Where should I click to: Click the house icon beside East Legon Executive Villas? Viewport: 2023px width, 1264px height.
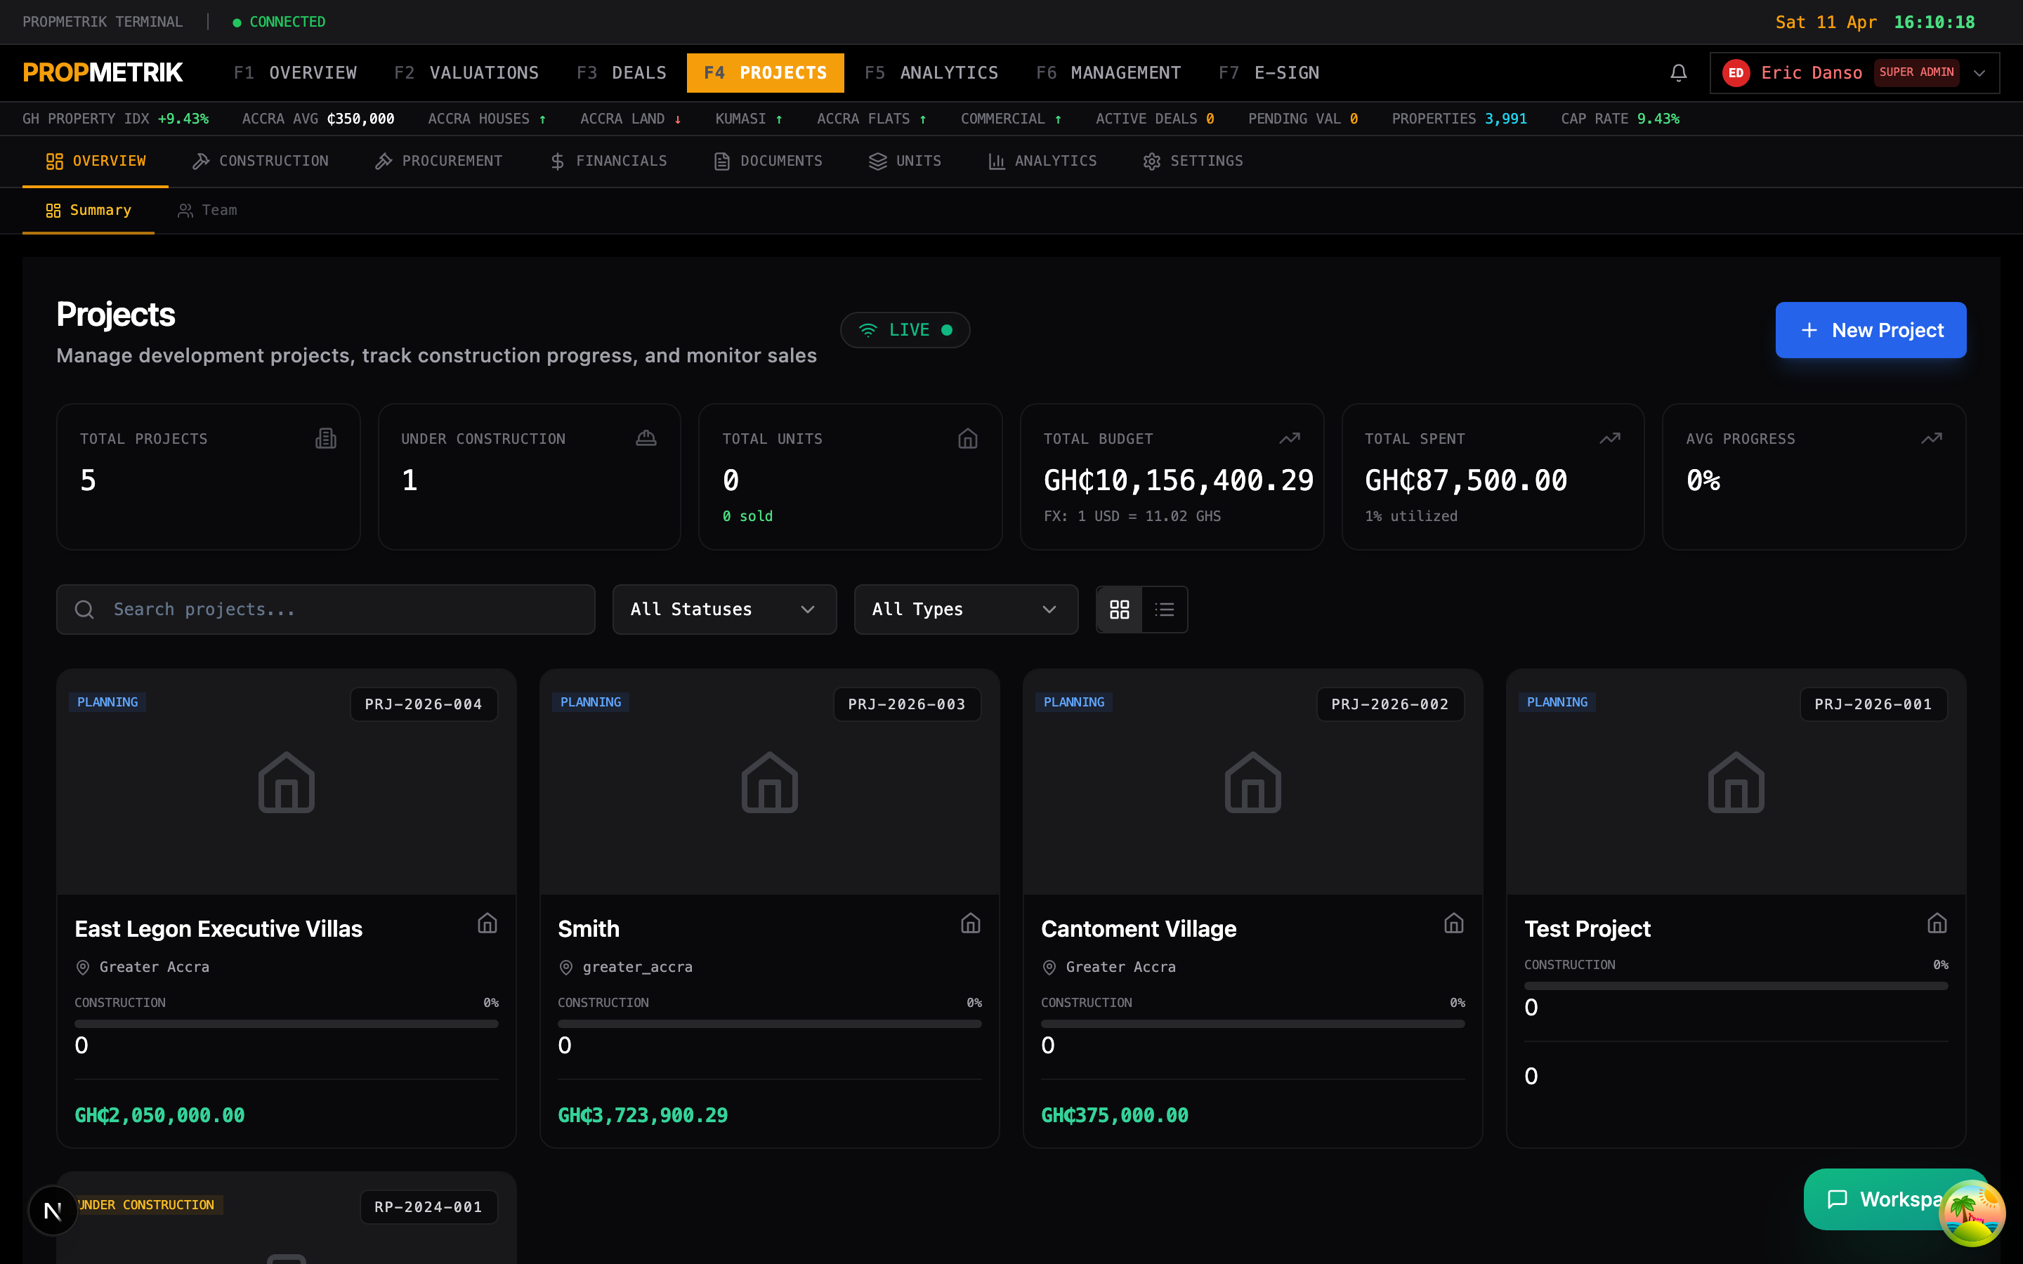click(x=487, y=923)
